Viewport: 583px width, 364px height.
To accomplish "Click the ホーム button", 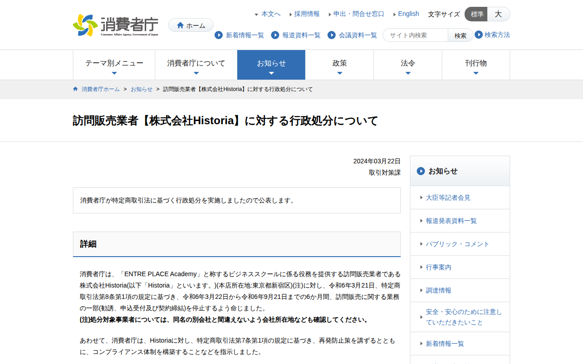I will (x=191, y=25).
